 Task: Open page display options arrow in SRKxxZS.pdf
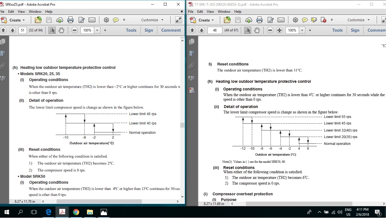(105, 30)
